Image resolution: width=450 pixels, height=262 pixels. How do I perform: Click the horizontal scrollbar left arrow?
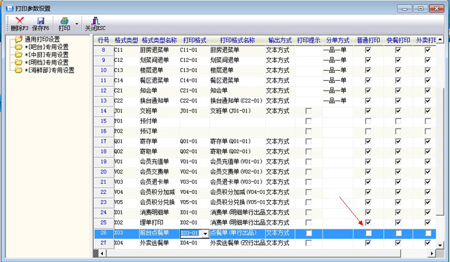pyautogui.click(x=102, y=253)
